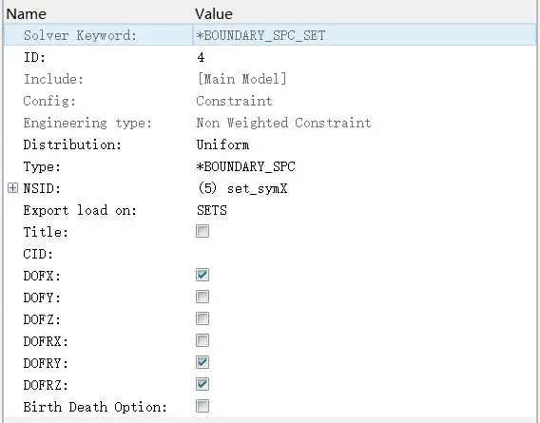Click the Name column header

[27, 14]
